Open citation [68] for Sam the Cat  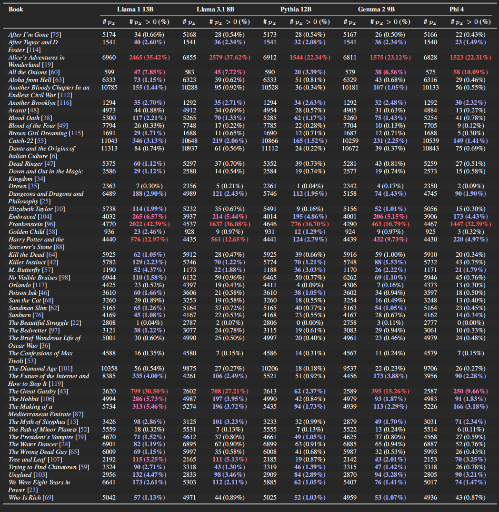[x=48, y=301]
